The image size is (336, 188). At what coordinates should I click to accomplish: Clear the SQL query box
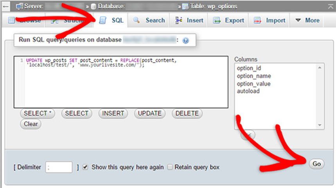(x=31, y=124)
